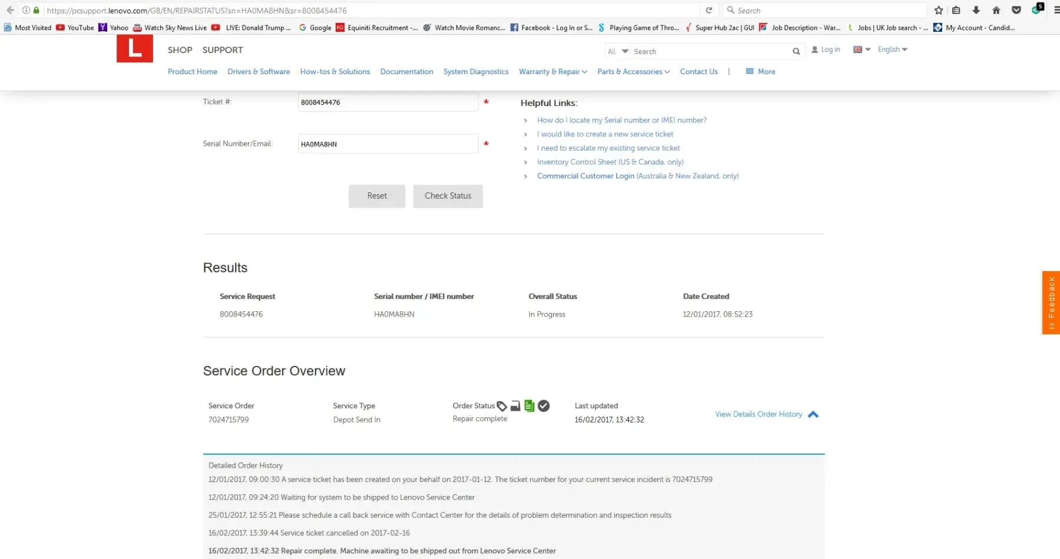The width and height of the screenshot is (1060, 559).
Task: Open the Drivers & Software tab
Action: click(259, 72)
